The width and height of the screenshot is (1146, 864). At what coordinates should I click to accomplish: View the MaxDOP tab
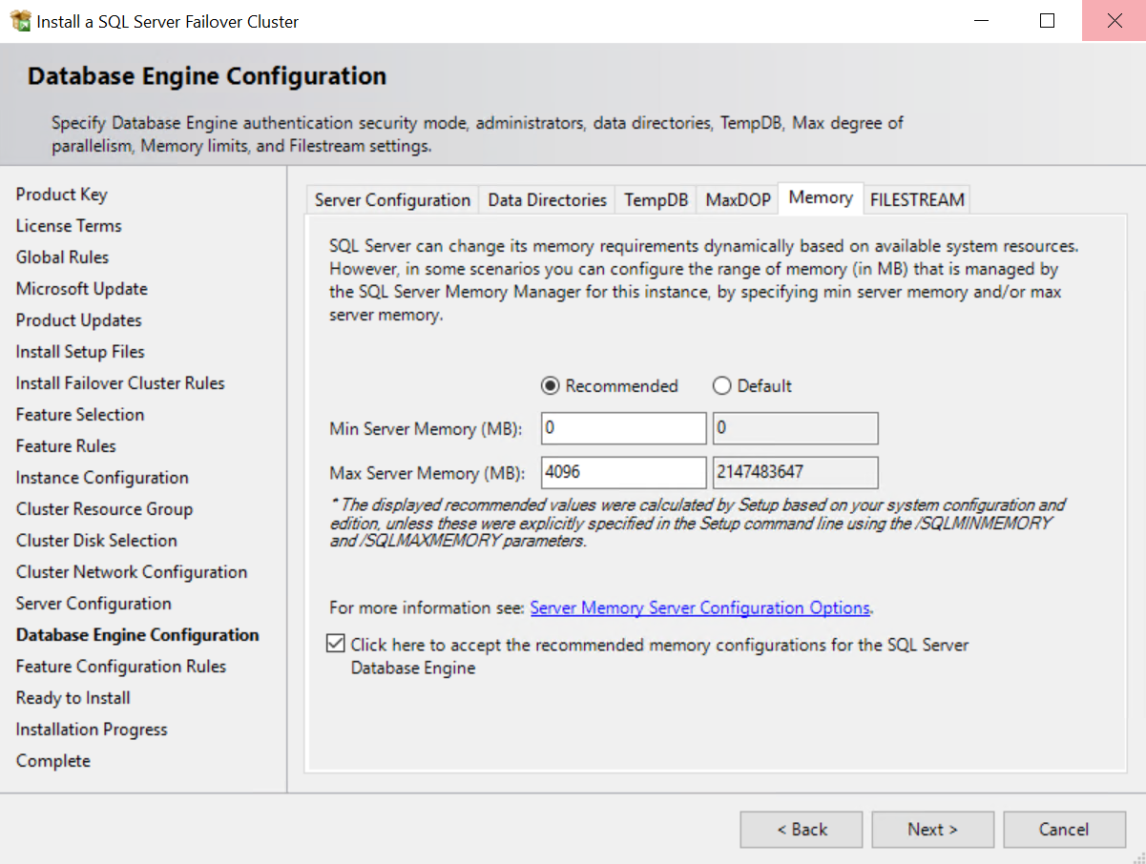737,198
